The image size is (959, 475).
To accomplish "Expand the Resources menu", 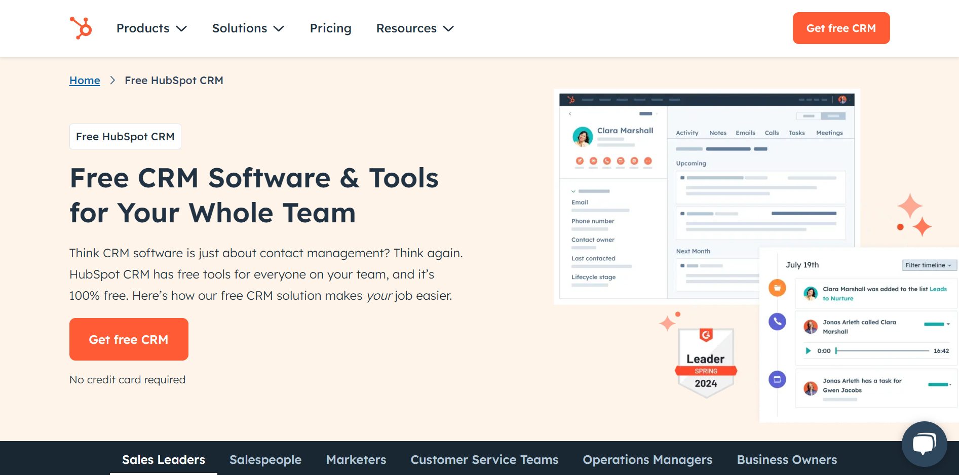I will click(414, 28).
